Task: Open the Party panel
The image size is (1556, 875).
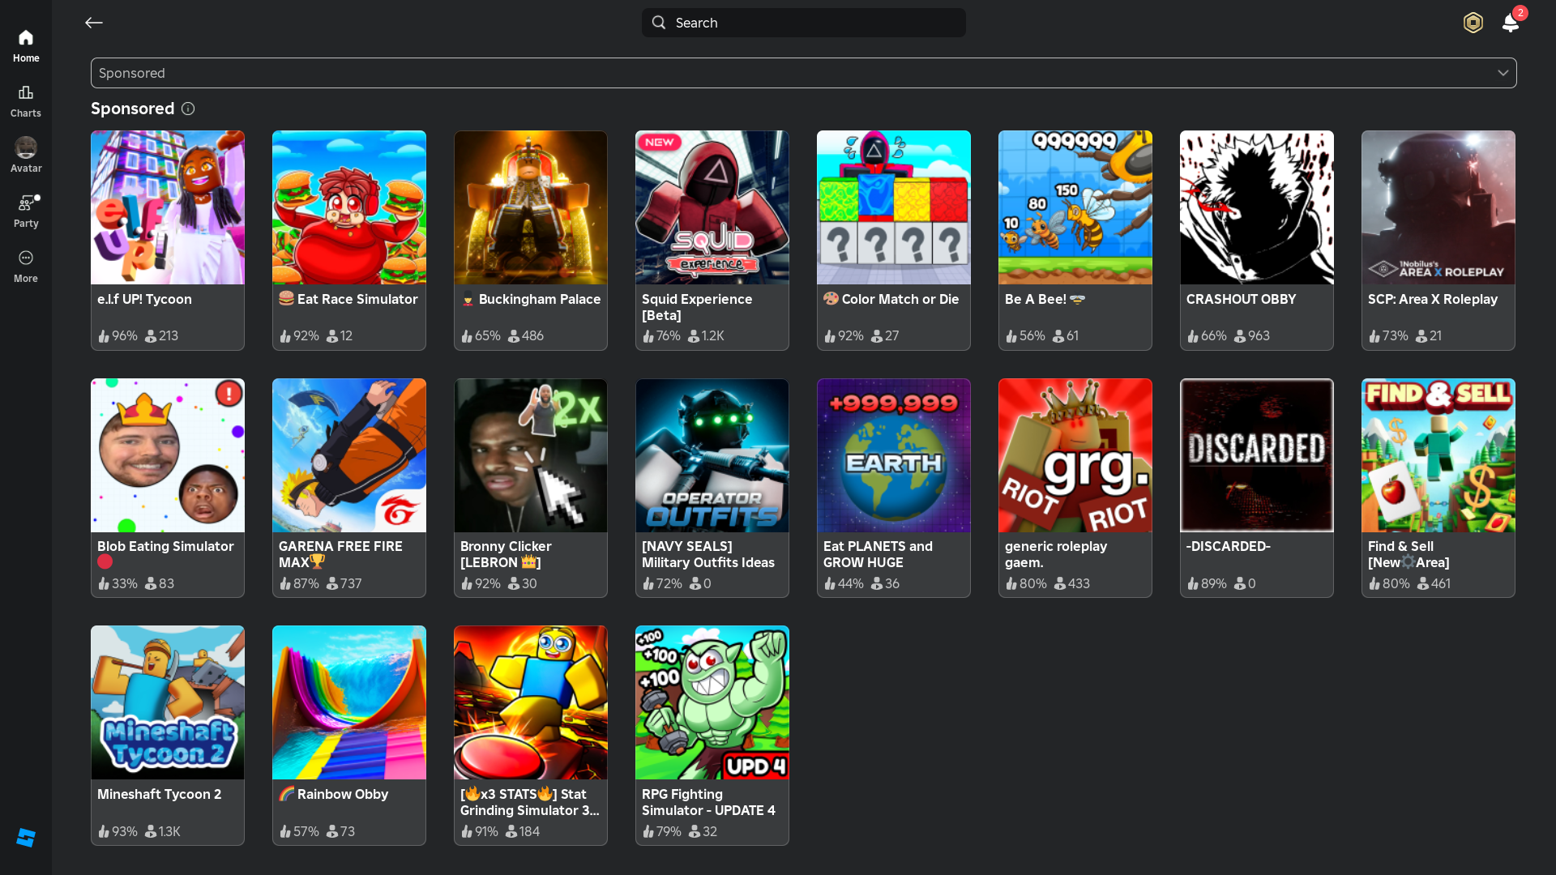Action: 26,211
